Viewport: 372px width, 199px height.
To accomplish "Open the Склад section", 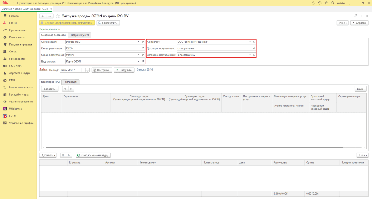I will tap(13, 51).
